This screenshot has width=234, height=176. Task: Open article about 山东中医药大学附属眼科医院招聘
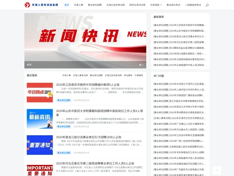tap(99, 113)
